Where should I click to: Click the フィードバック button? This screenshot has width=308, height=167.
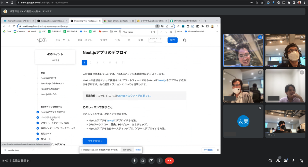tap(155, 40)
